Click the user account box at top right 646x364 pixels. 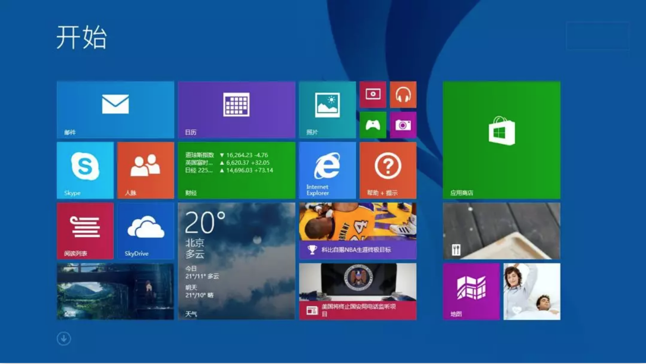pos(598,36)
